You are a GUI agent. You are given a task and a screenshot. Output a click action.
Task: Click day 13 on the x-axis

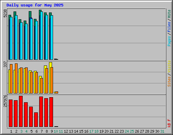click(x=71, y=131)
